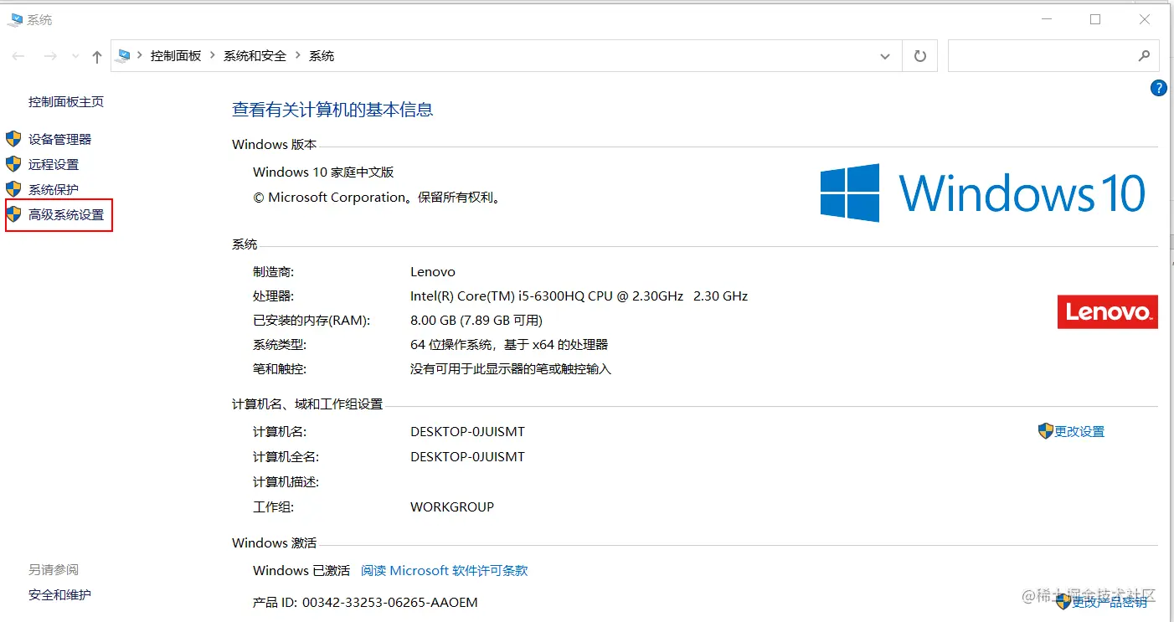
Task: Open 系统保护 link
Action: click(x=54, y=190)
